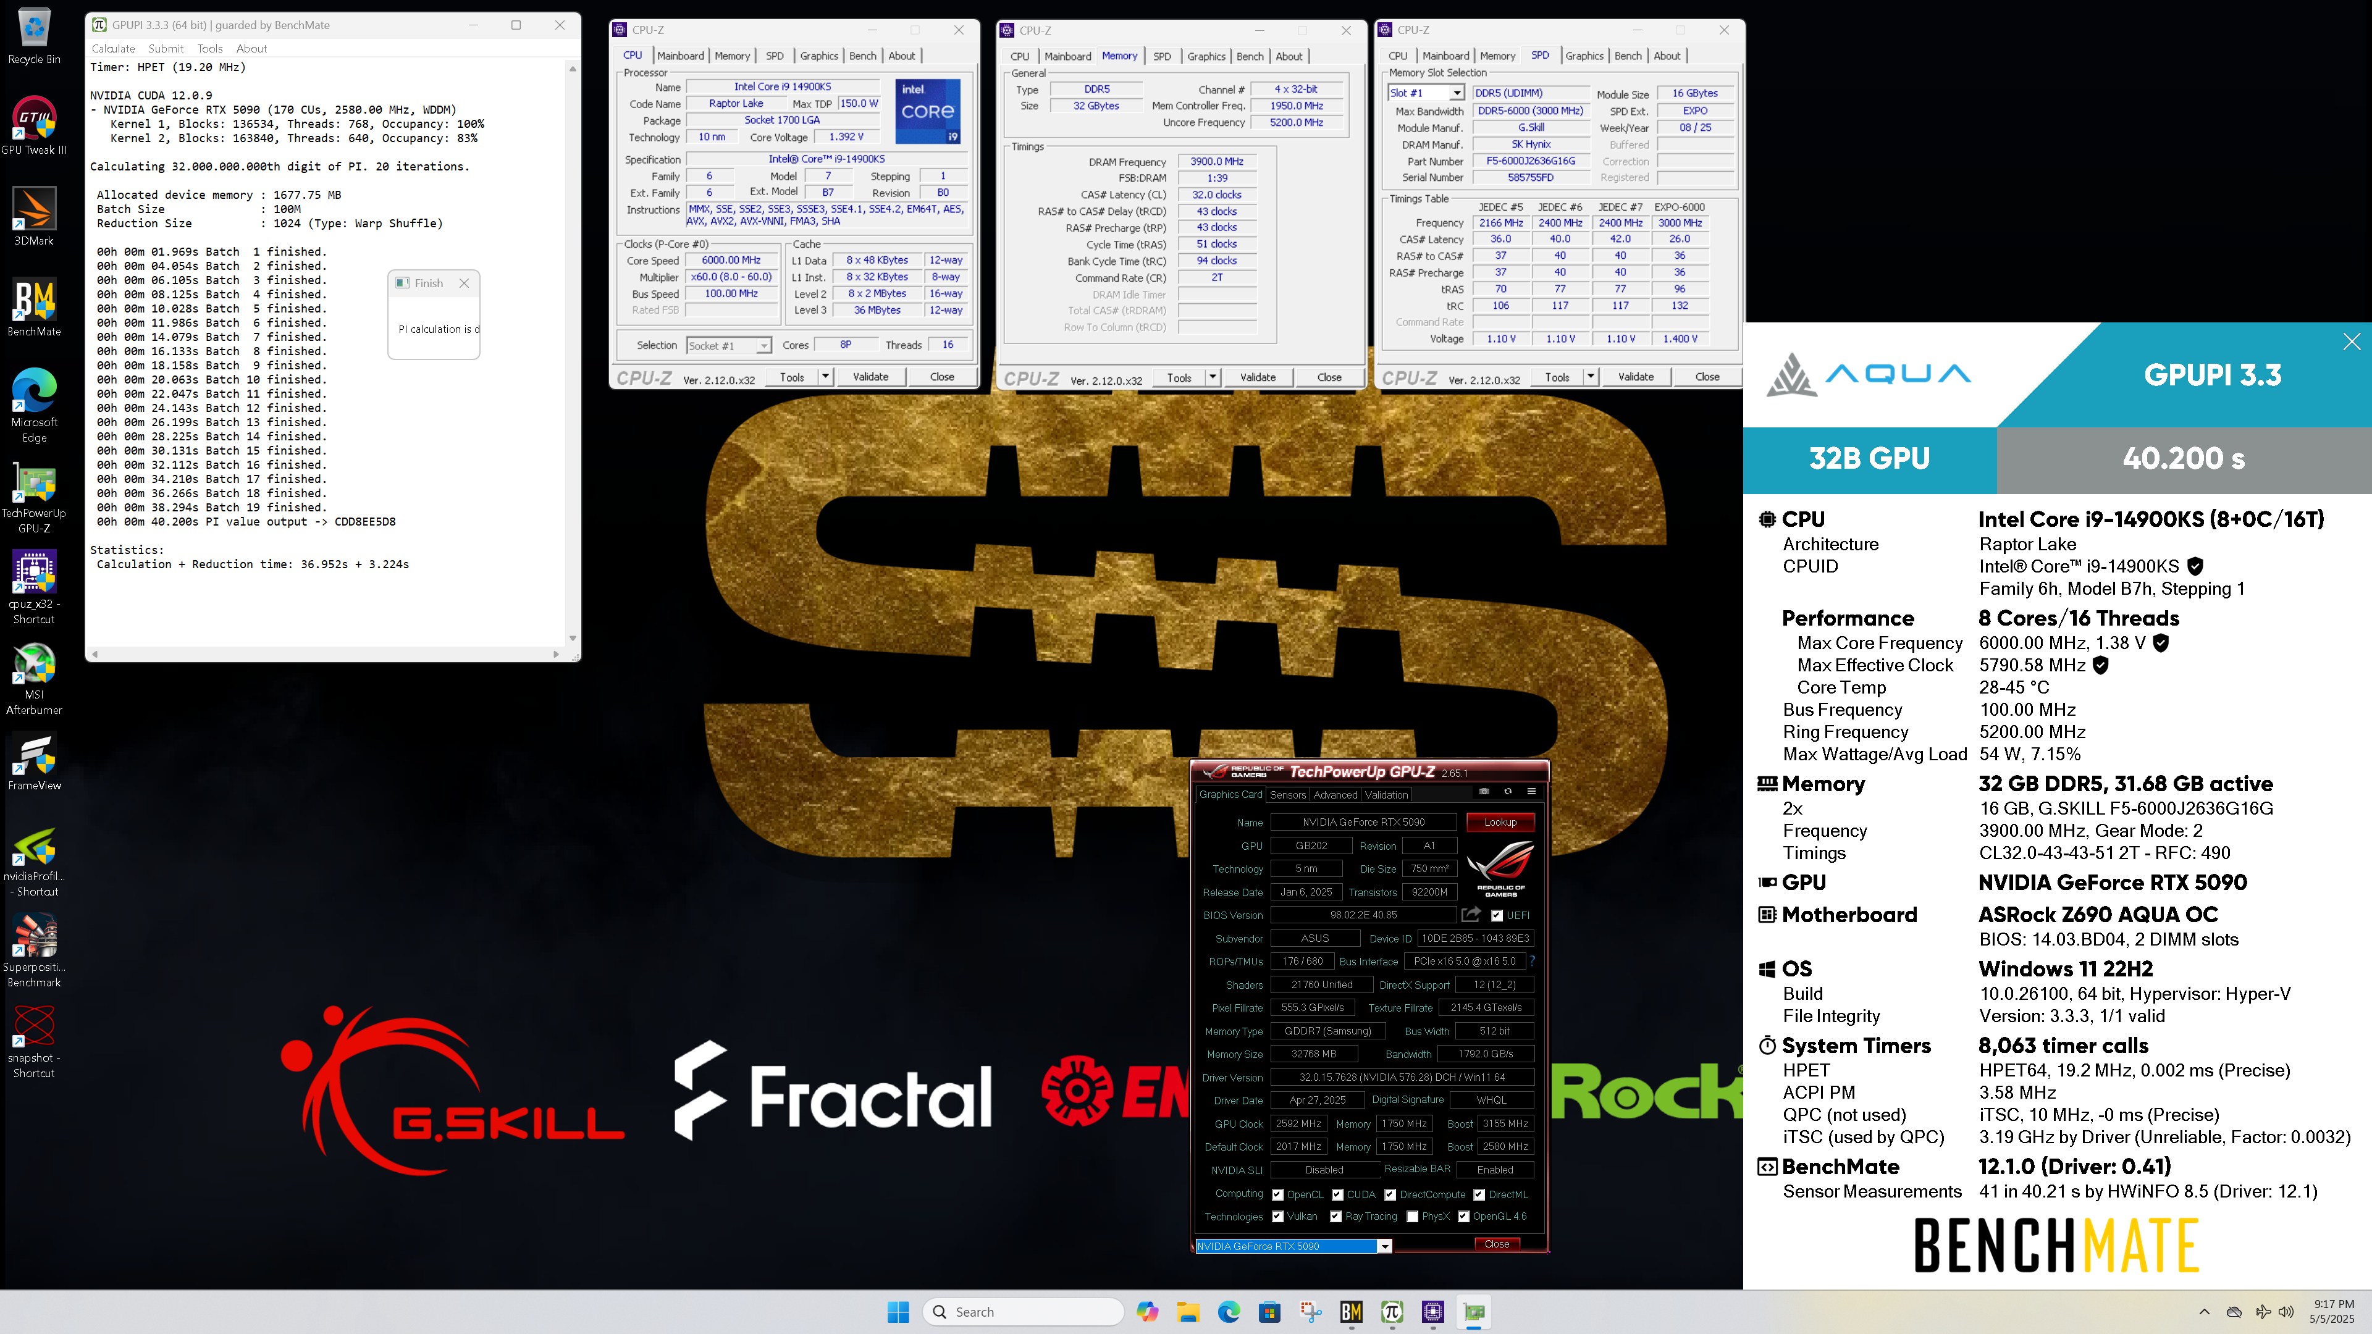Open Copilot from the taskbar

pos(1146,1312)
